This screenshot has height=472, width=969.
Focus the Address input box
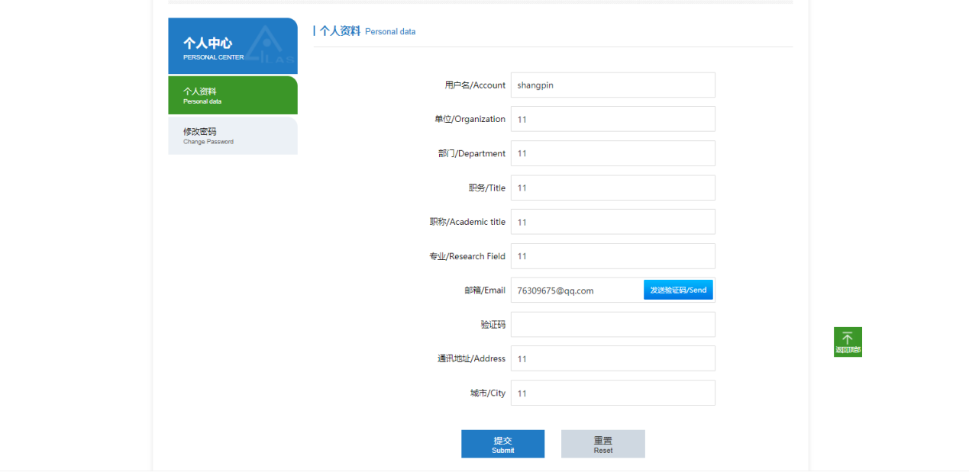[612, 358]
